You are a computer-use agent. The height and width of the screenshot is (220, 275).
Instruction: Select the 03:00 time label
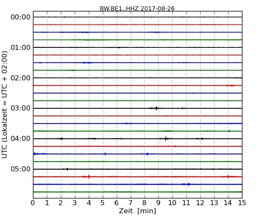21,108
